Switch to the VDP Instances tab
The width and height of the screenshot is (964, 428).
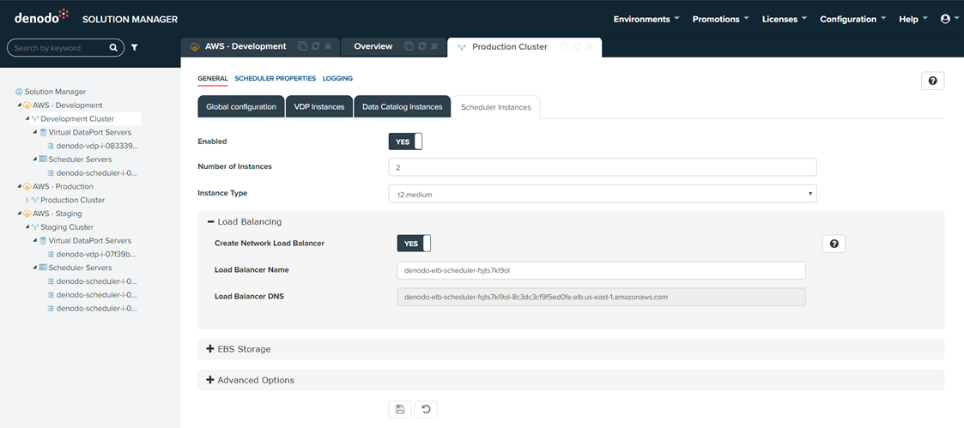(319, 106)
